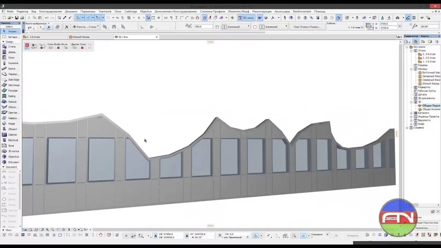
Task: Open the Teamwork menu
Action: [x=105, y=11]
